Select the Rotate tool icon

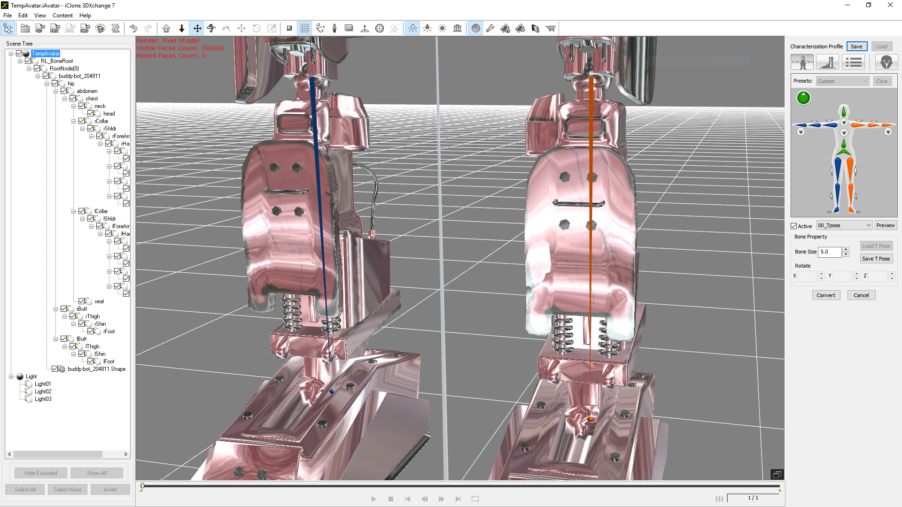point(211,29)
